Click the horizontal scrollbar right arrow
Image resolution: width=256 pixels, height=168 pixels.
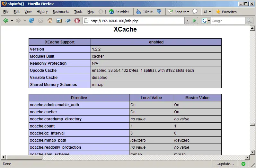(x=247, y=157)
